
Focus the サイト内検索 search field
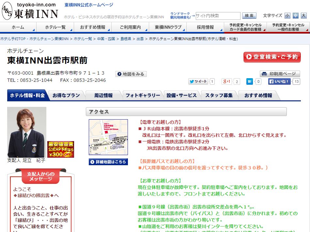point(218,16)
